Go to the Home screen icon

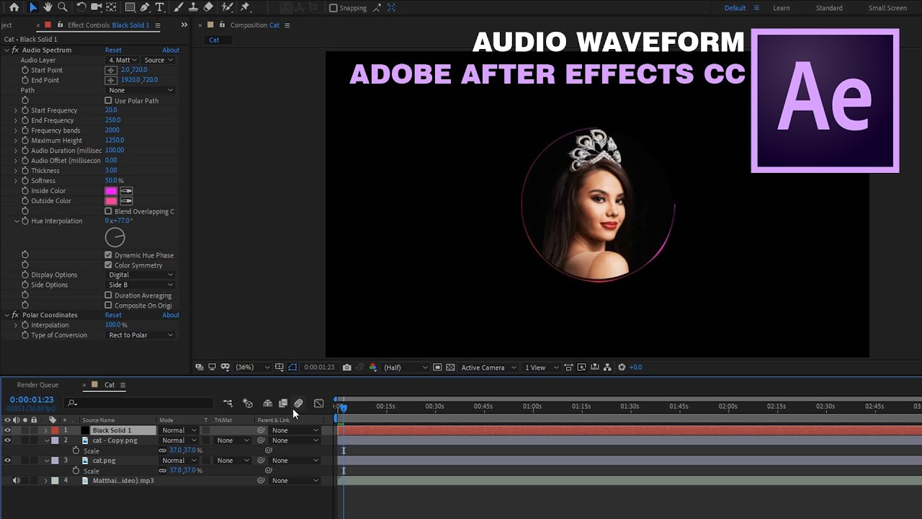pyautogui.click(x=14, y=7)
